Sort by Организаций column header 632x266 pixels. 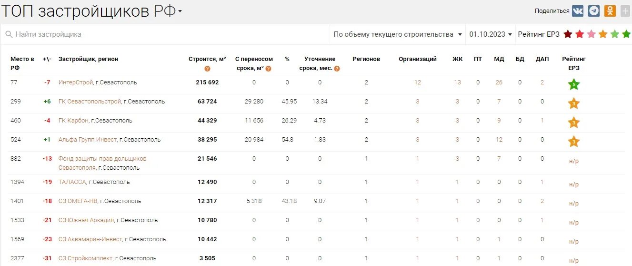tap(418, 59)
